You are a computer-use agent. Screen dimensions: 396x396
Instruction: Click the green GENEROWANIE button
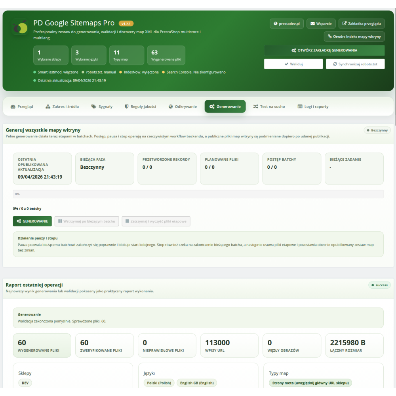tap(32, 221)
